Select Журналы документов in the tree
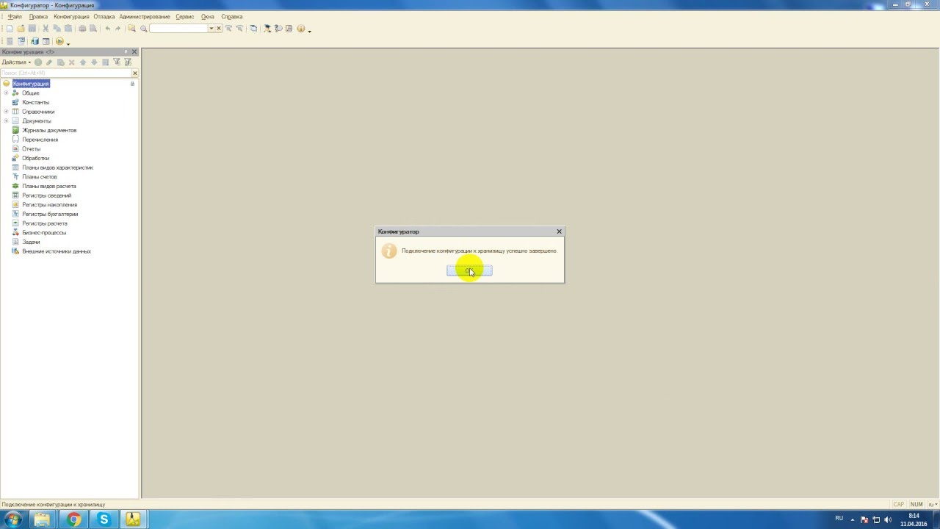The height and width of the screenshot is (529, 940). click(49, 130)
